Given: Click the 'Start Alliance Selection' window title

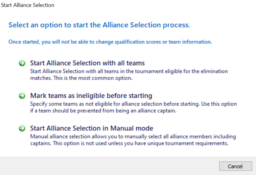Looking at the screenshot, I should click(27, 5).
